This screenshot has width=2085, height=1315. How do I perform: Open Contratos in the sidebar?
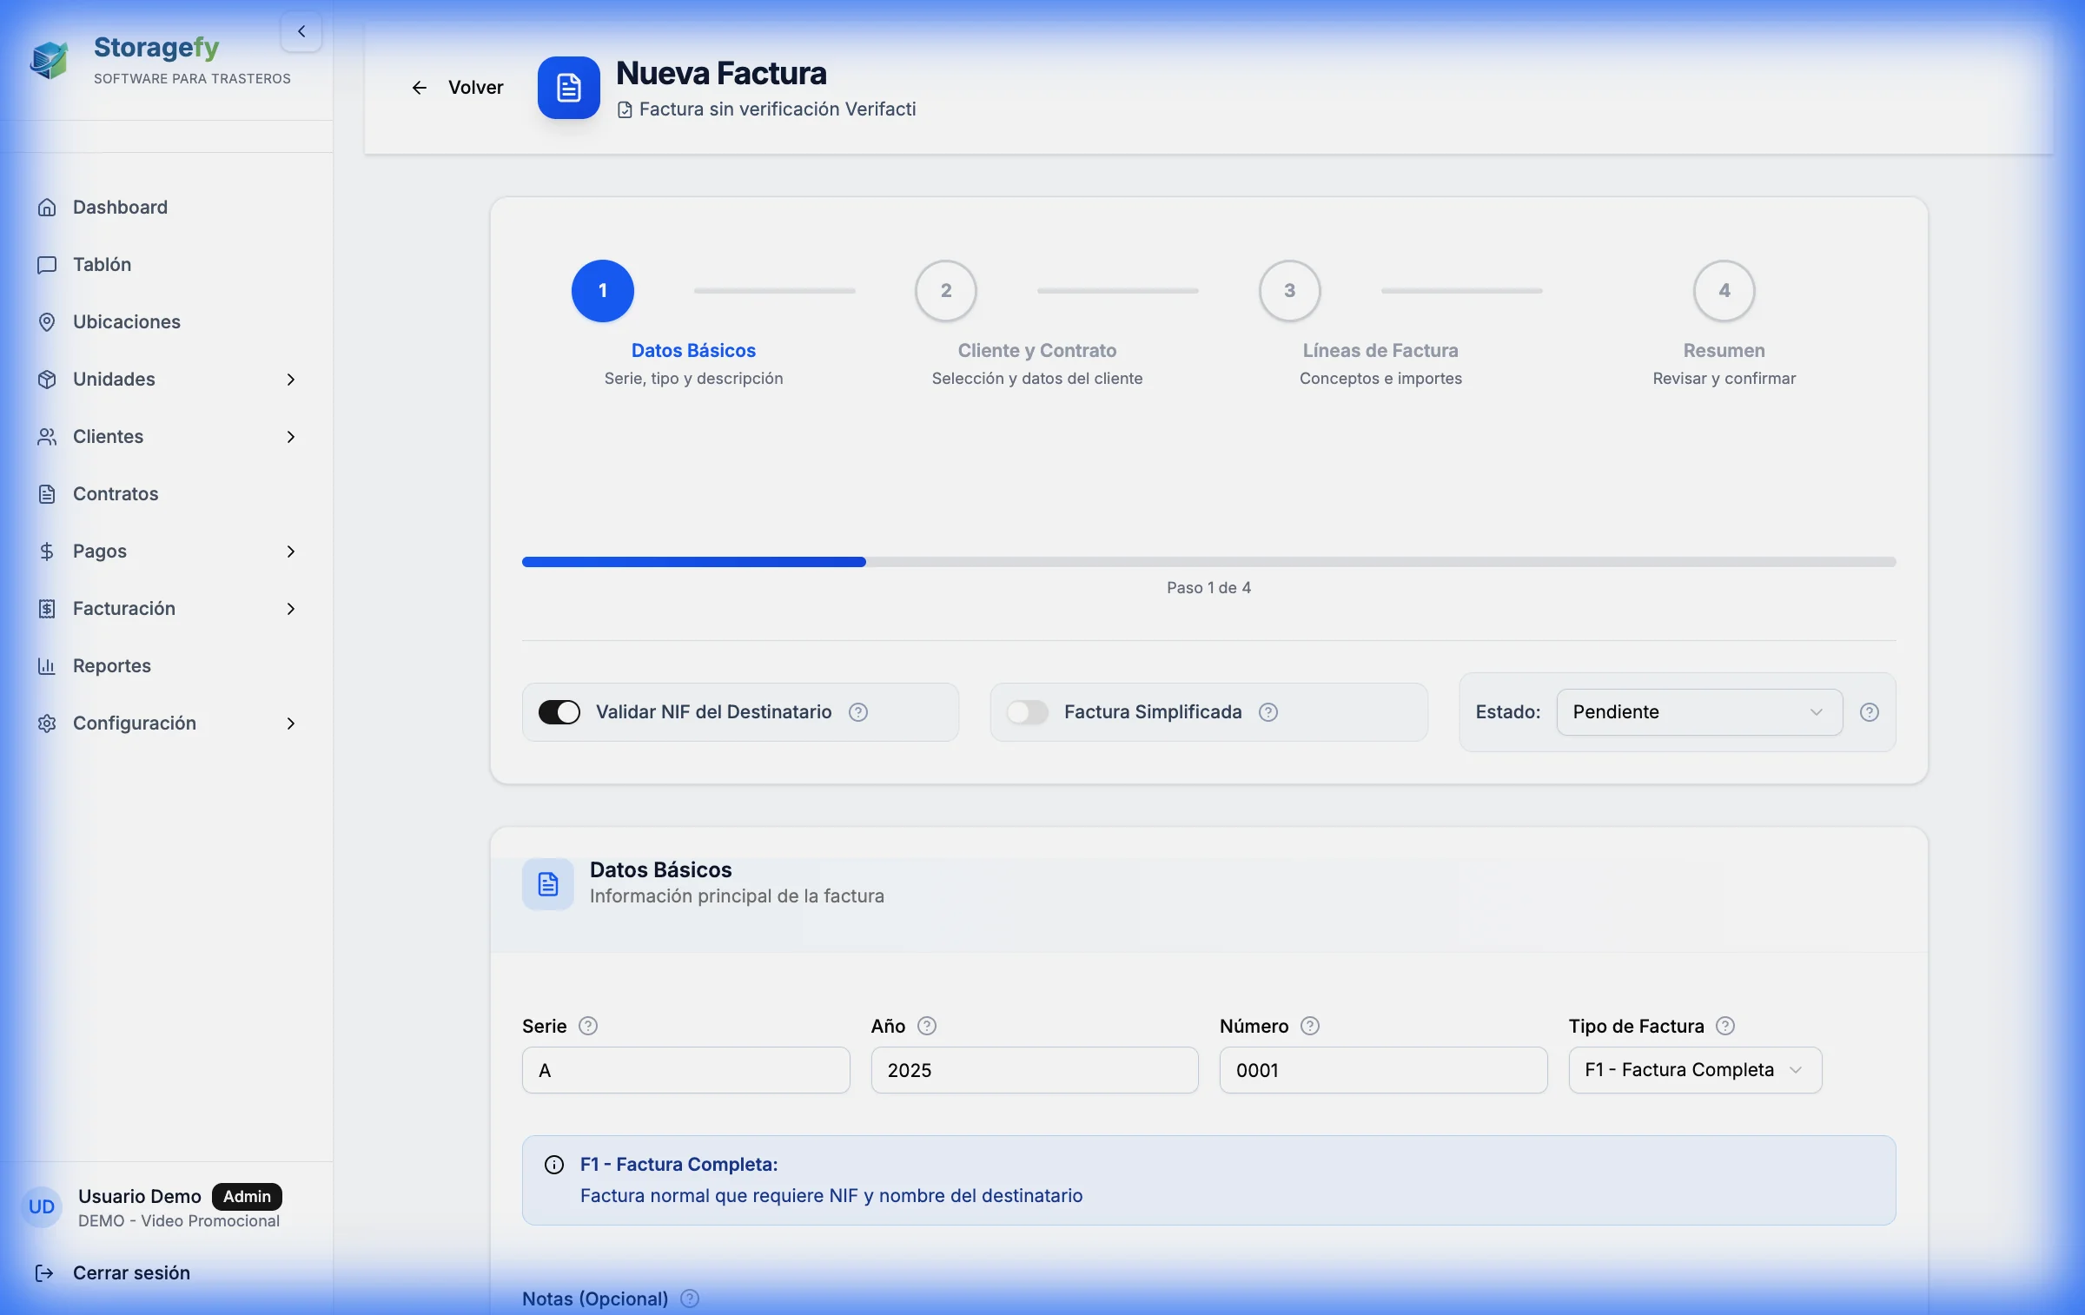point(116,494)
